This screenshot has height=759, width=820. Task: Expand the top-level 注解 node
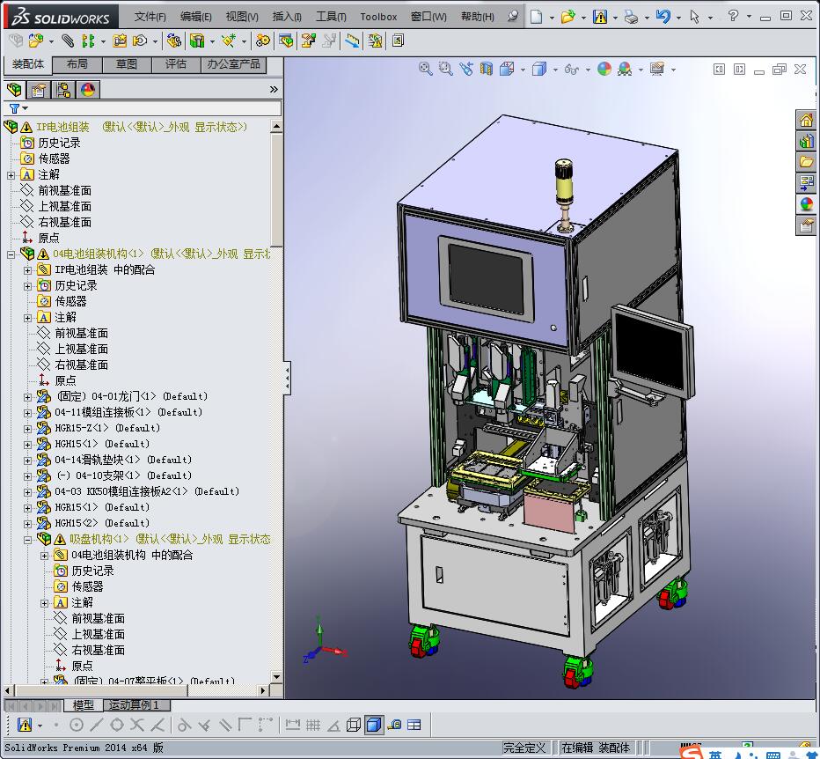(11, 175)
